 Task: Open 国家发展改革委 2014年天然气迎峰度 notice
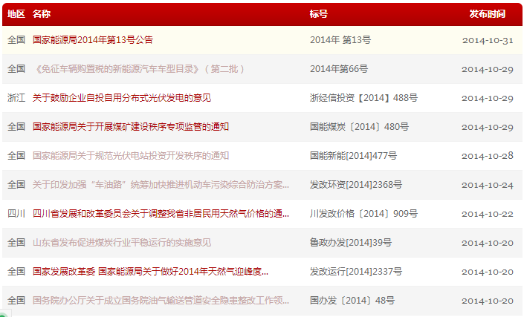(x=150, y=271)
